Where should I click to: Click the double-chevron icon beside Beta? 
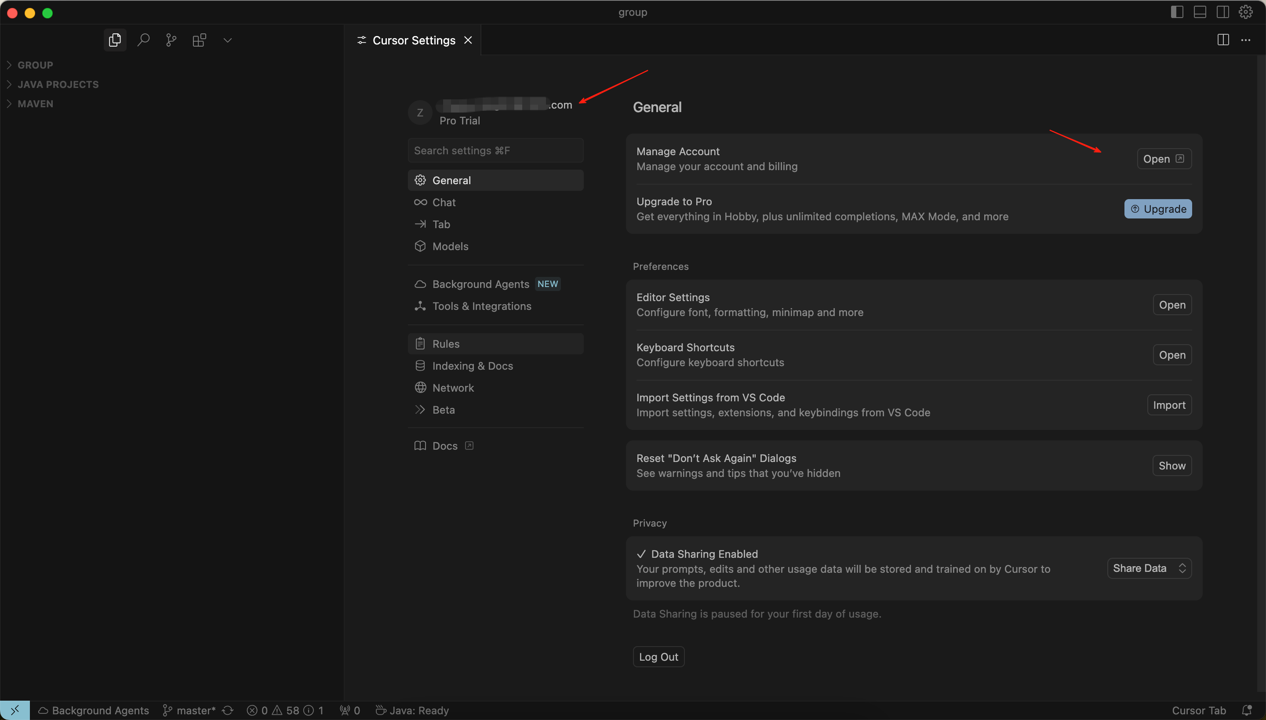pos(420,410)
